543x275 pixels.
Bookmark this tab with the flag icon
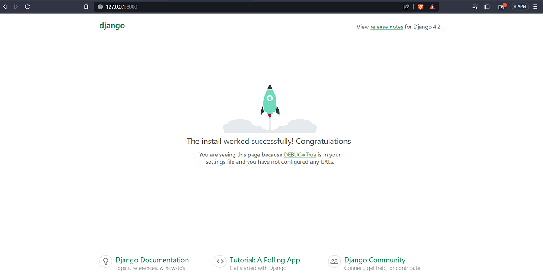click(86, 6)
